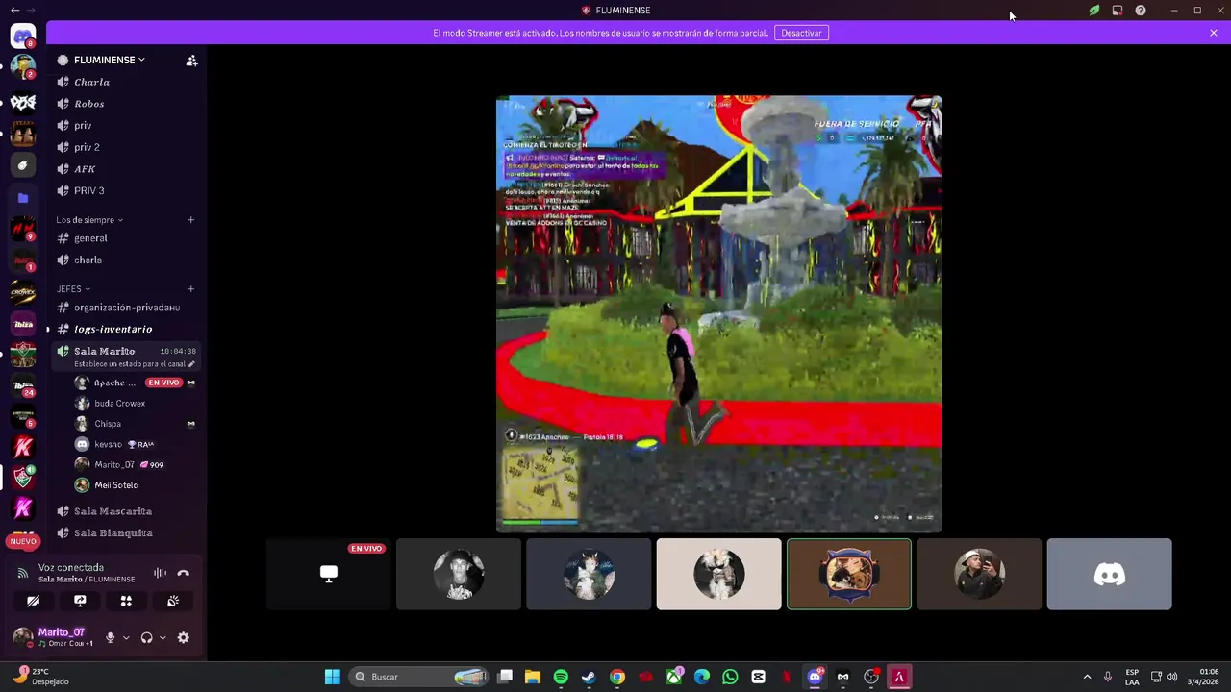Create channel in Los de siempre category
The width and height of the screenshot is (1231, 692).
pyautogui.click(x=190, y=220)
